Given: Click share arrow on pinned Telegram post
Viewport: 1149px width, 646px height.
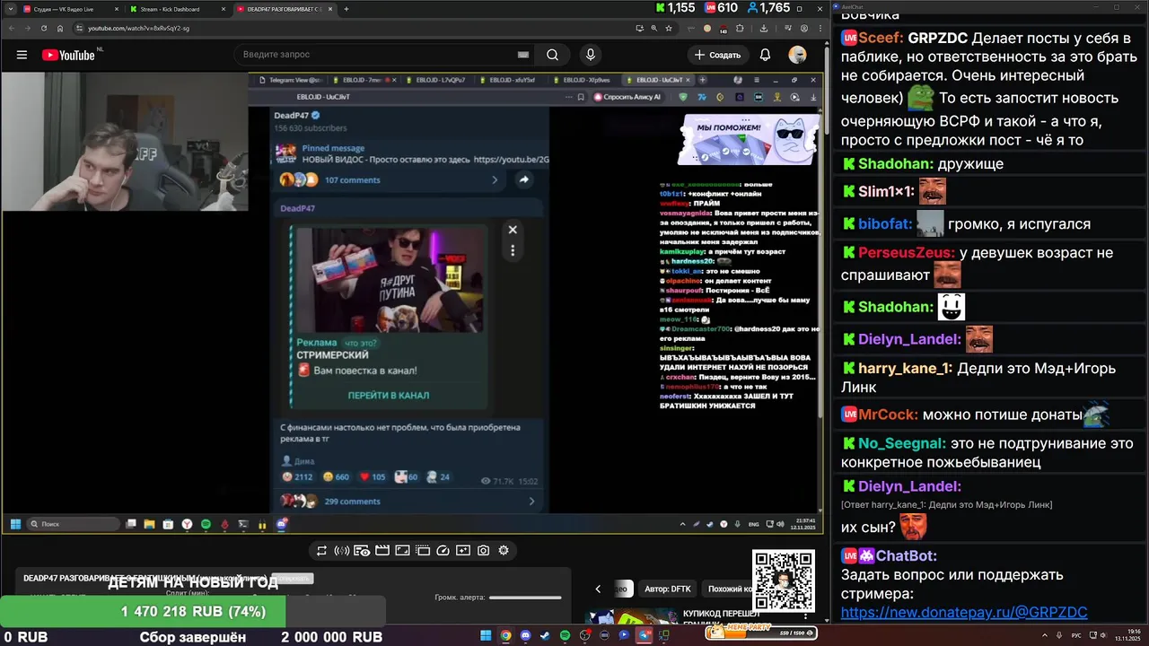Looking at the screenshot, I should pos(523,179).
